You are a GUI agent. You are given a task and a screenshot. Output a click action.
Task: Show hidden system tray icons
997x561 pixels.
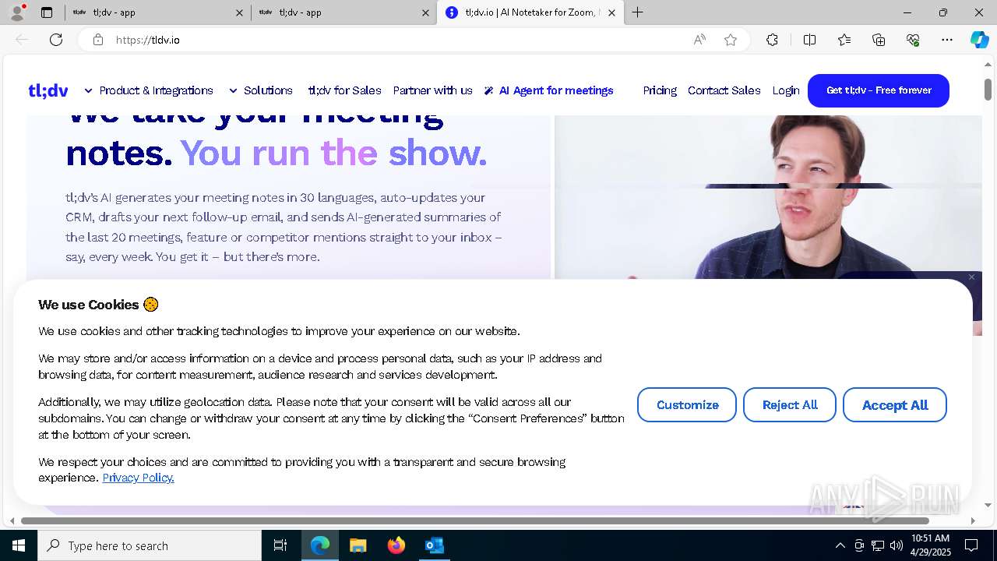840,545
